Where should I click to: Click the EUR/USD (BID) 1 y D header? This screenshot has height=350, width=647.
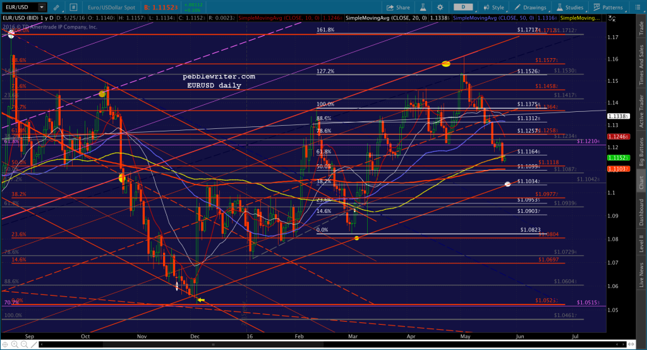pos(28,18)
